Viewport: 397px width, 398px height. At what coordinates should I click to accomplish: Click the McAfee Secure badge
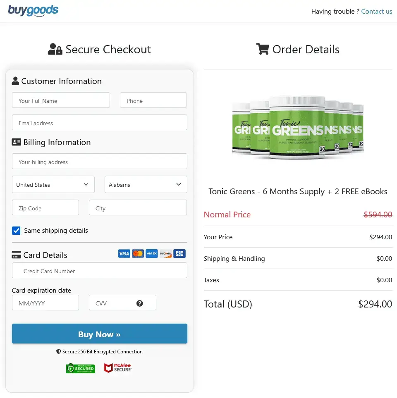(117, 368)
